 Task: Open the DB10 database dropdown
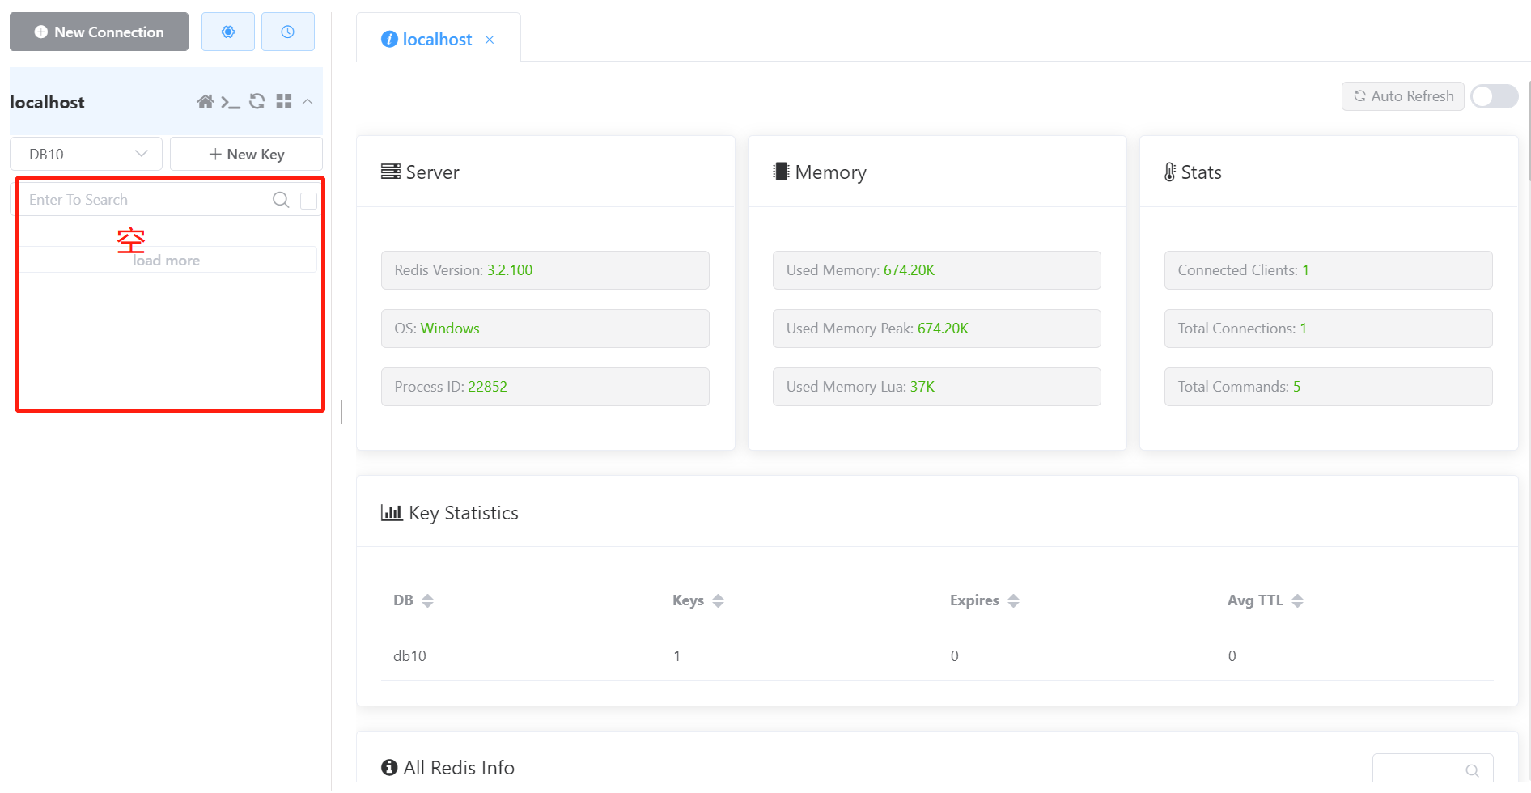tap(87, 154)
